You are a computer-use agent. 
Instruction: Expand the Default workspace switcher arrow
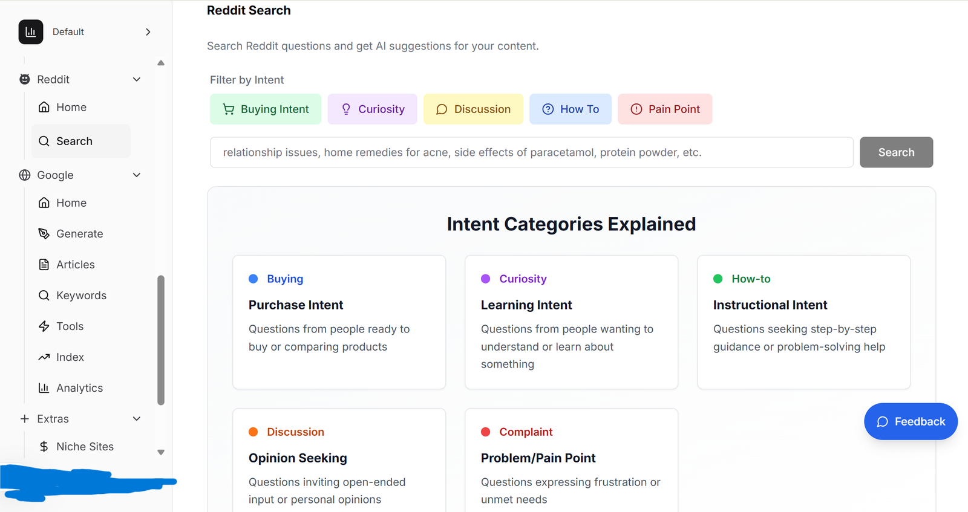click(148, 32)
